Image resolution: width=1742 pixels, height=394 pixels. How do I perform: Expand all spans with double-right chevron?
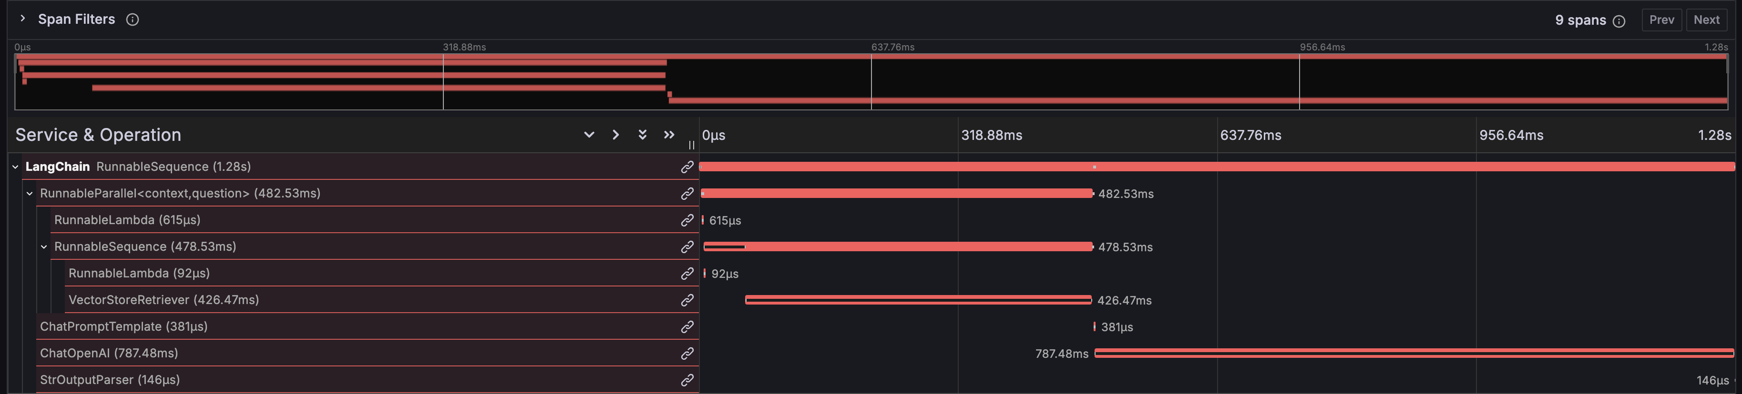(x=669, y=135)
